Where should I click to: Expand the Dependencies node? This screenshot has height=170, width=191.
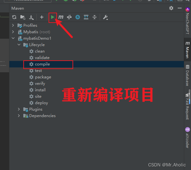[19, 115]
